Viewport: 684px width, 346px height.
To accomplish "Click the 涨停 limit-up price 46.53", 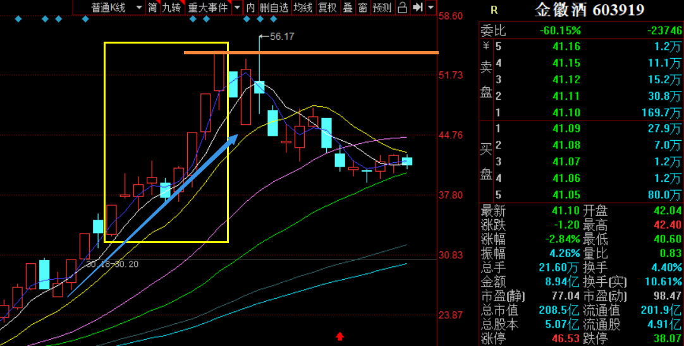I will 566,338.
